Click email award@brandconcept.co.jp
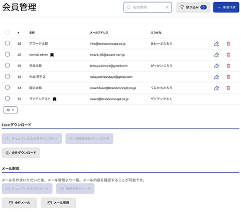 click(109, 99)
